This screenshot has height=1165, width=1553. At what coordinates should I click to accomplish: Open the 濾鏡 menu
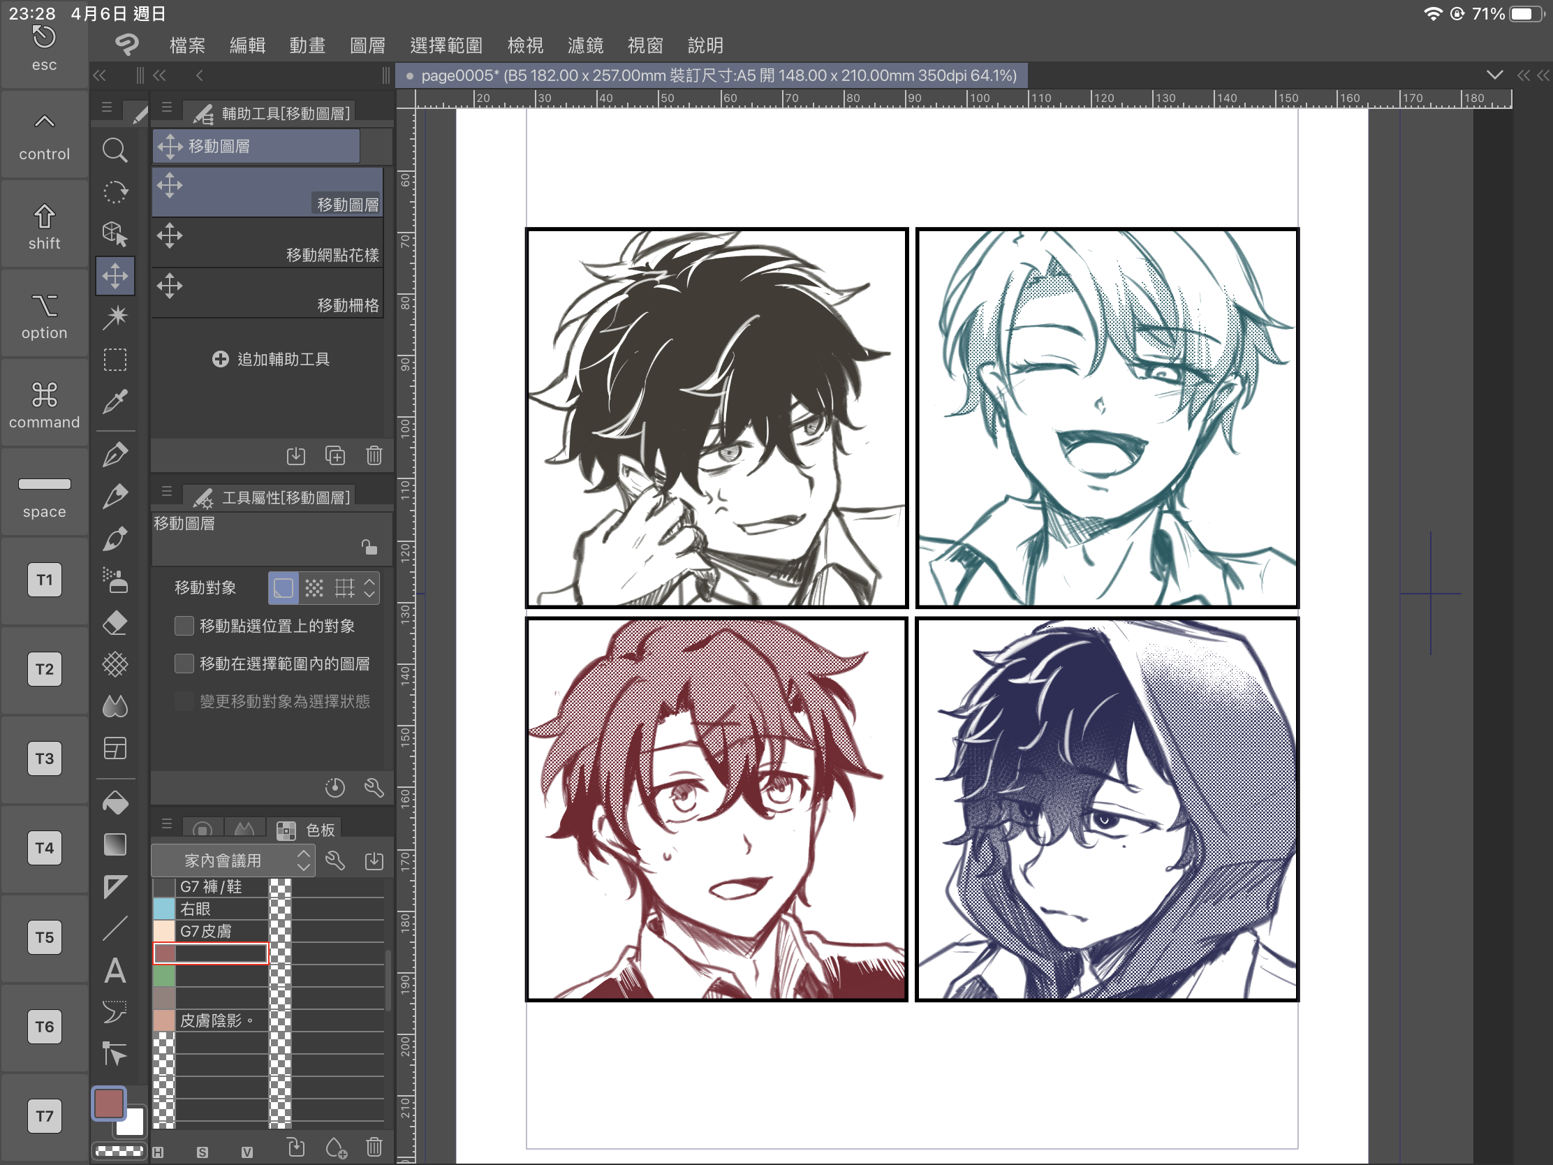586,45
